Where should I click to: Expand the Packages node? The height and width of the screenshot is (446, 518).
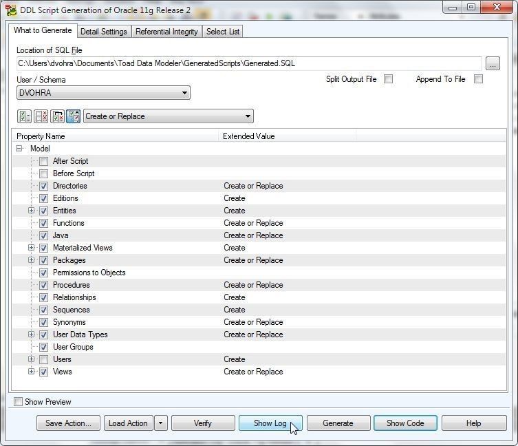[x=32, y=260]
